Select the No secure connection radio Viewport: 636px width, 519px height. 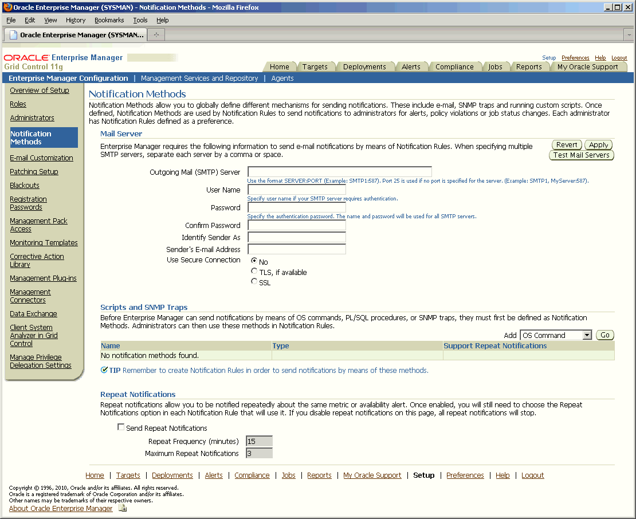(x=254, y=260)
